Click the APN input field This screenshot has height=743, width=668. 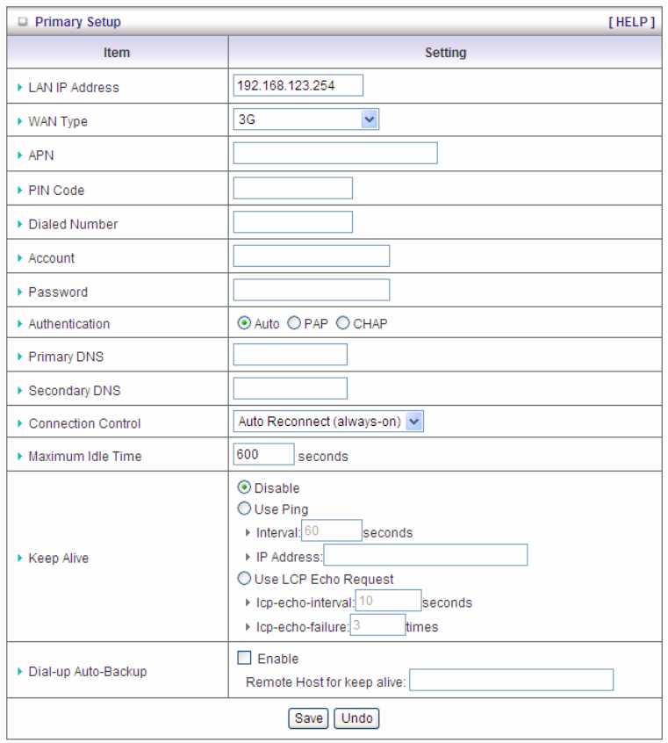(334, 154)
